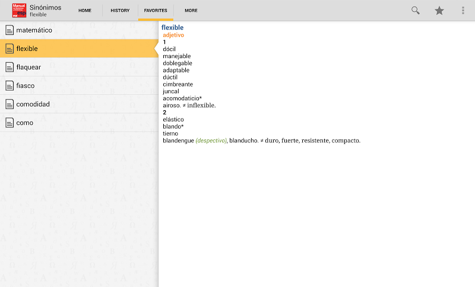Screen dimensions: 475x287
Task: Open the flaquear favorite entry
Action: [x=29, y=67]
